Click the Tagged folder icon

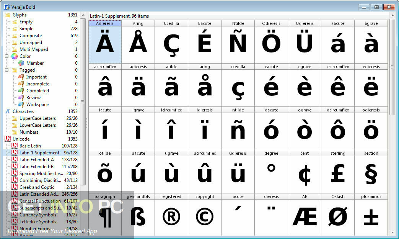pos(15,70)
